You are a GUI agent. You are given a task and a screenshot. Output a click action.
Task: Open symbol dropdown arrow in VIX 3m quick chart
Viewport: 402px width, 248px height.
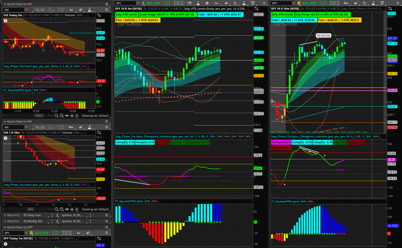pos(26,10)
